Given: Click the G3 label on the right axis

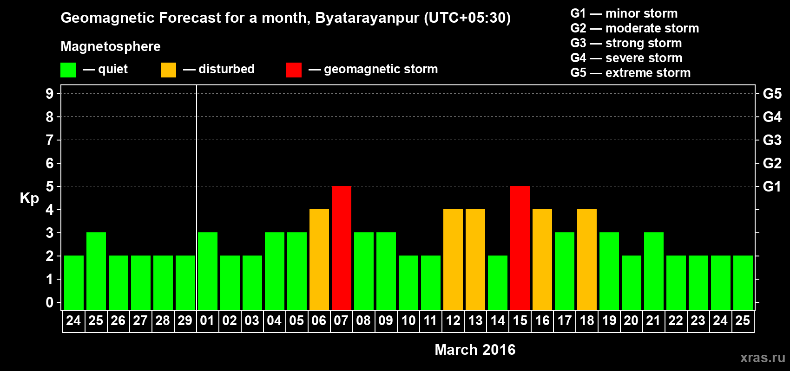Looking at the screenshot, I should [772, 140].
